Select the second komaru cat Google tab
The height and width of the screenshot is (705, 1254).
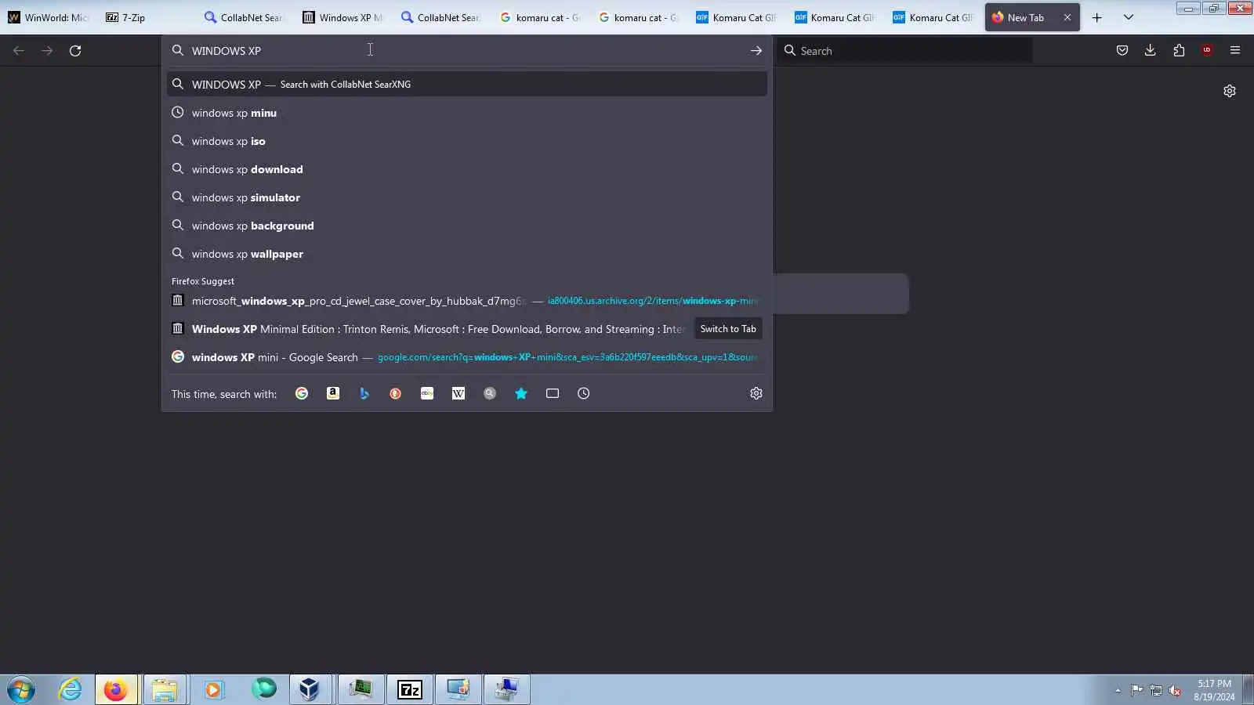coord(640,17)
